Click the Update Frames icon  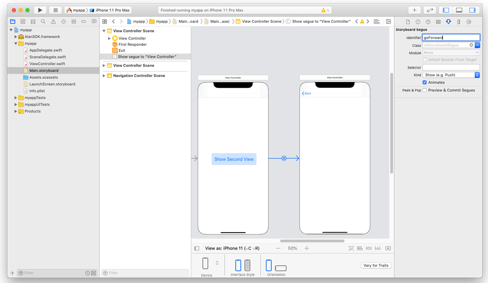click(x=351, y=248)
